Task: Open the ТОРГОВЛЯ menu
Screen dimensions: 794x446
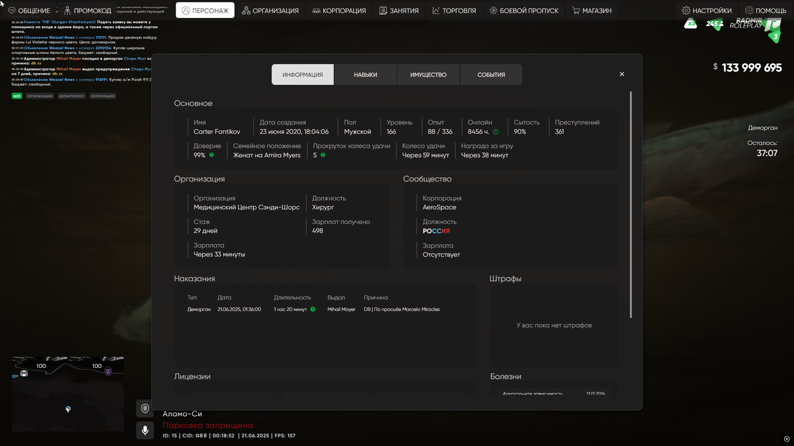Action: coord(455,11)
